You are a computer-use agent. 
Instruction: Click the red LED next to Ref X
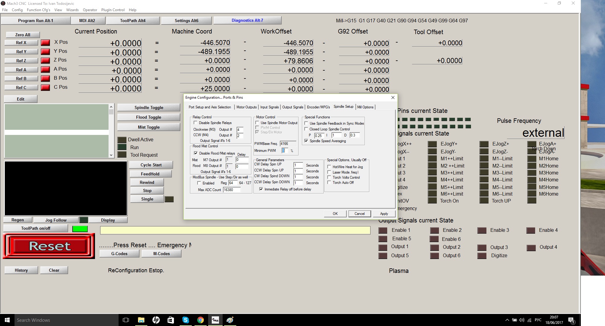pos(45,43)
